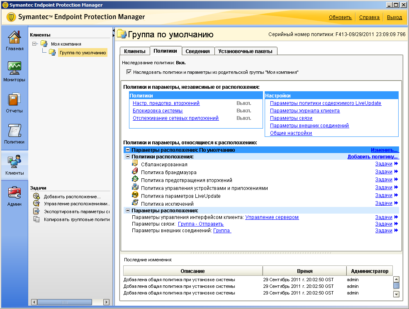
Task: Click Добавить политику link
Action: click(372, 157)
